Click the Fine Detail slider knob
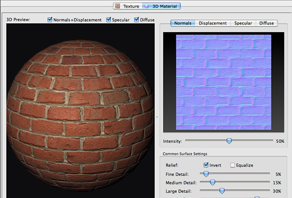This screenshot has width=292, height=198. click(x=206, y=174)
